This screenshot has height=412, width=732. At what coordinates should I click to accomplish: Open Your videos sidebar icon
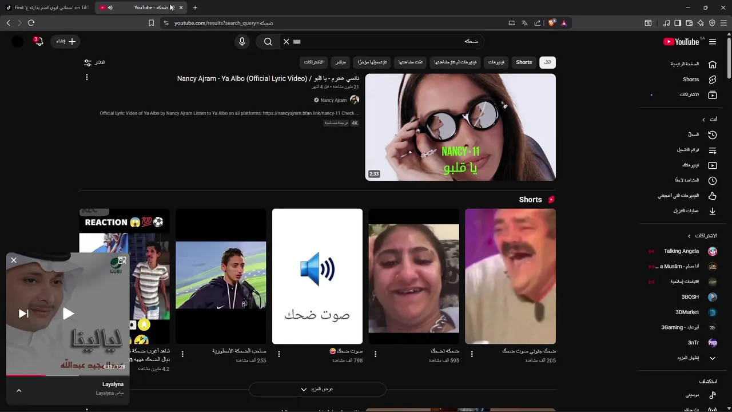click(713, 166)
